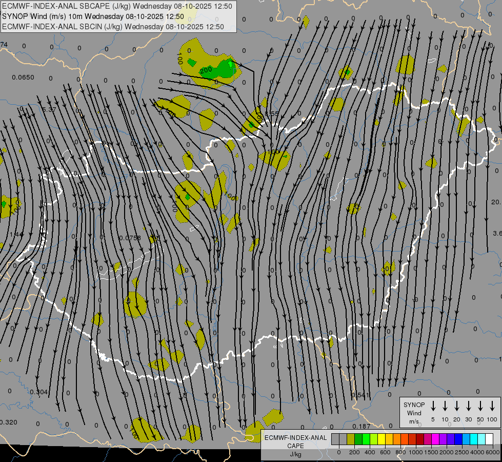Click the SBCAPE layer title line
Viewport: 502px width, 462px height.
(117, 6)
